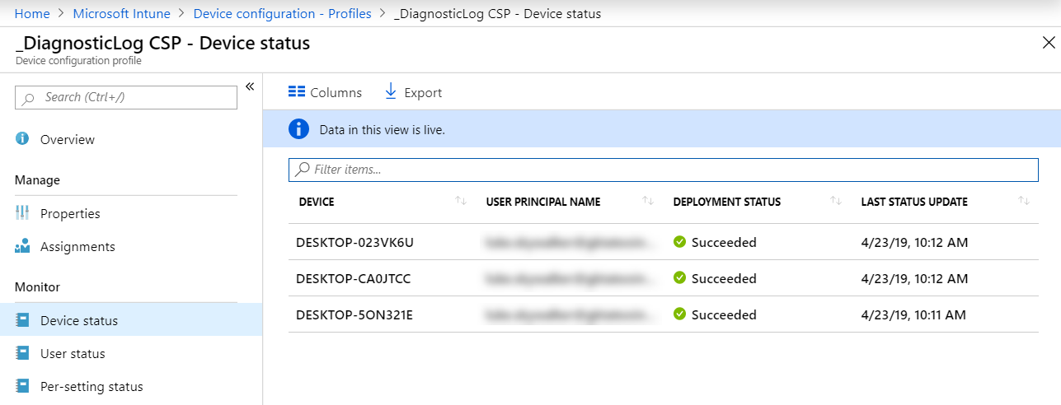The image size is (1061, 405).
Task: Select the DESKTOP-023VK6U device row
Action: [x=354, y=242]
